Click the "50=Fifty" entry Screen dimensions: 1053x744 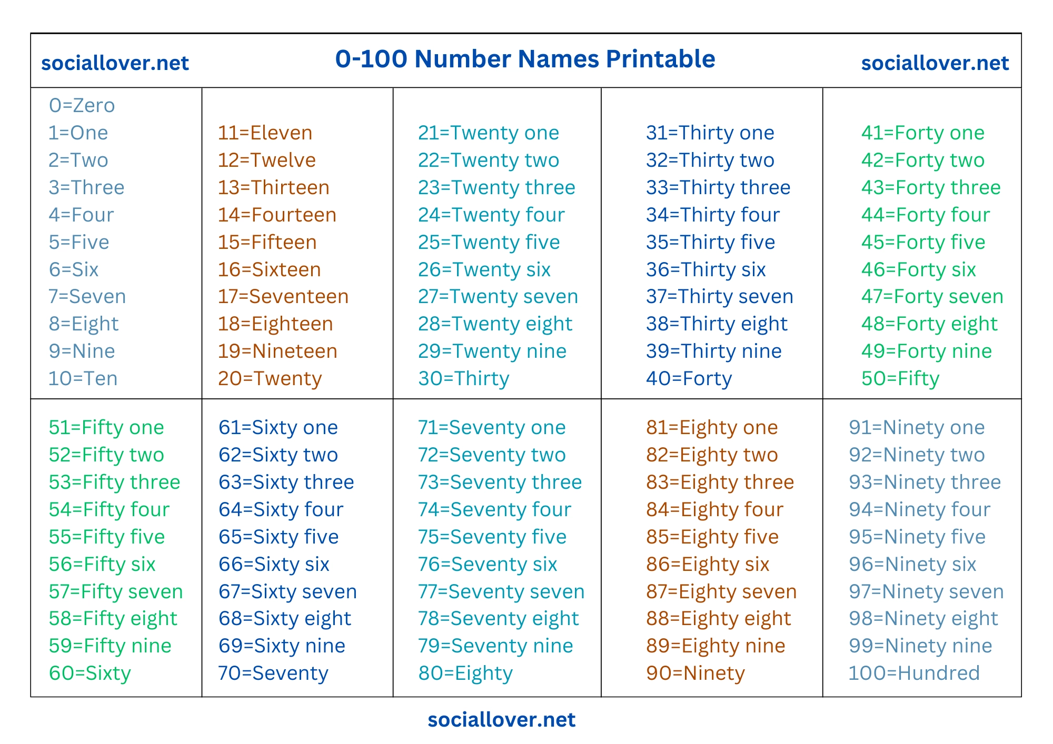pos(900,378)
